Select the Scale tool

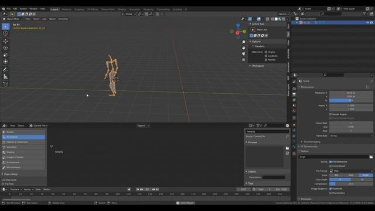[x=5, y=55]
